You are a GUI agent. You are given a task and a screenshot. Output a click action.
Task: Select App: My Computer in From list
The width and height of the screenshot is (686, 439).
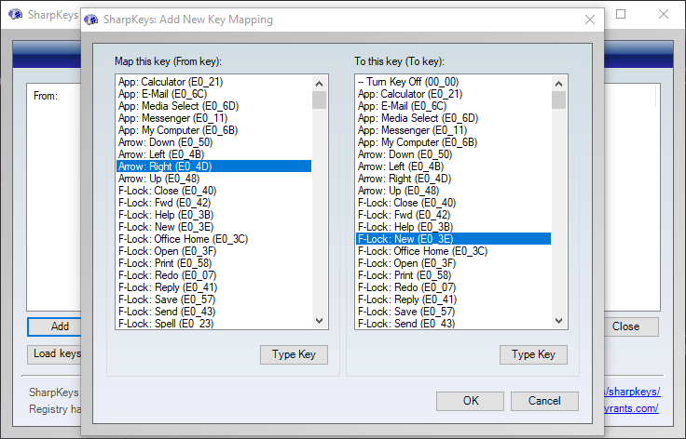pos(214,130)
